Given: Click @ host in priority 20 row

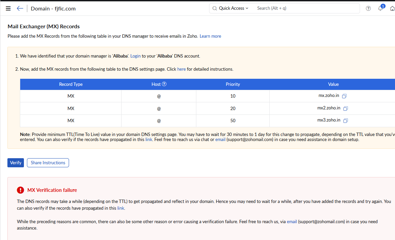Looking at the screenshot, I should pos(159,108).
